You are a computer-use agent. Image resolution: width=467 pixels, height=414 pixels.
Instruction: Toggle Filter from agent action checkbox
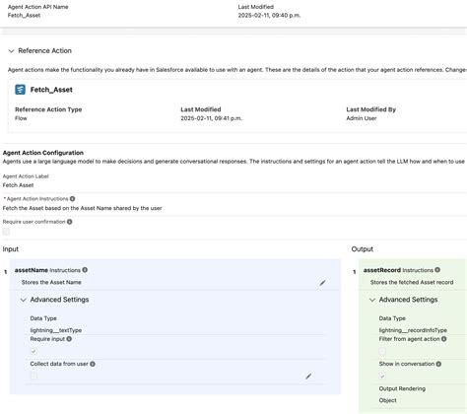(x=382, y=351)
